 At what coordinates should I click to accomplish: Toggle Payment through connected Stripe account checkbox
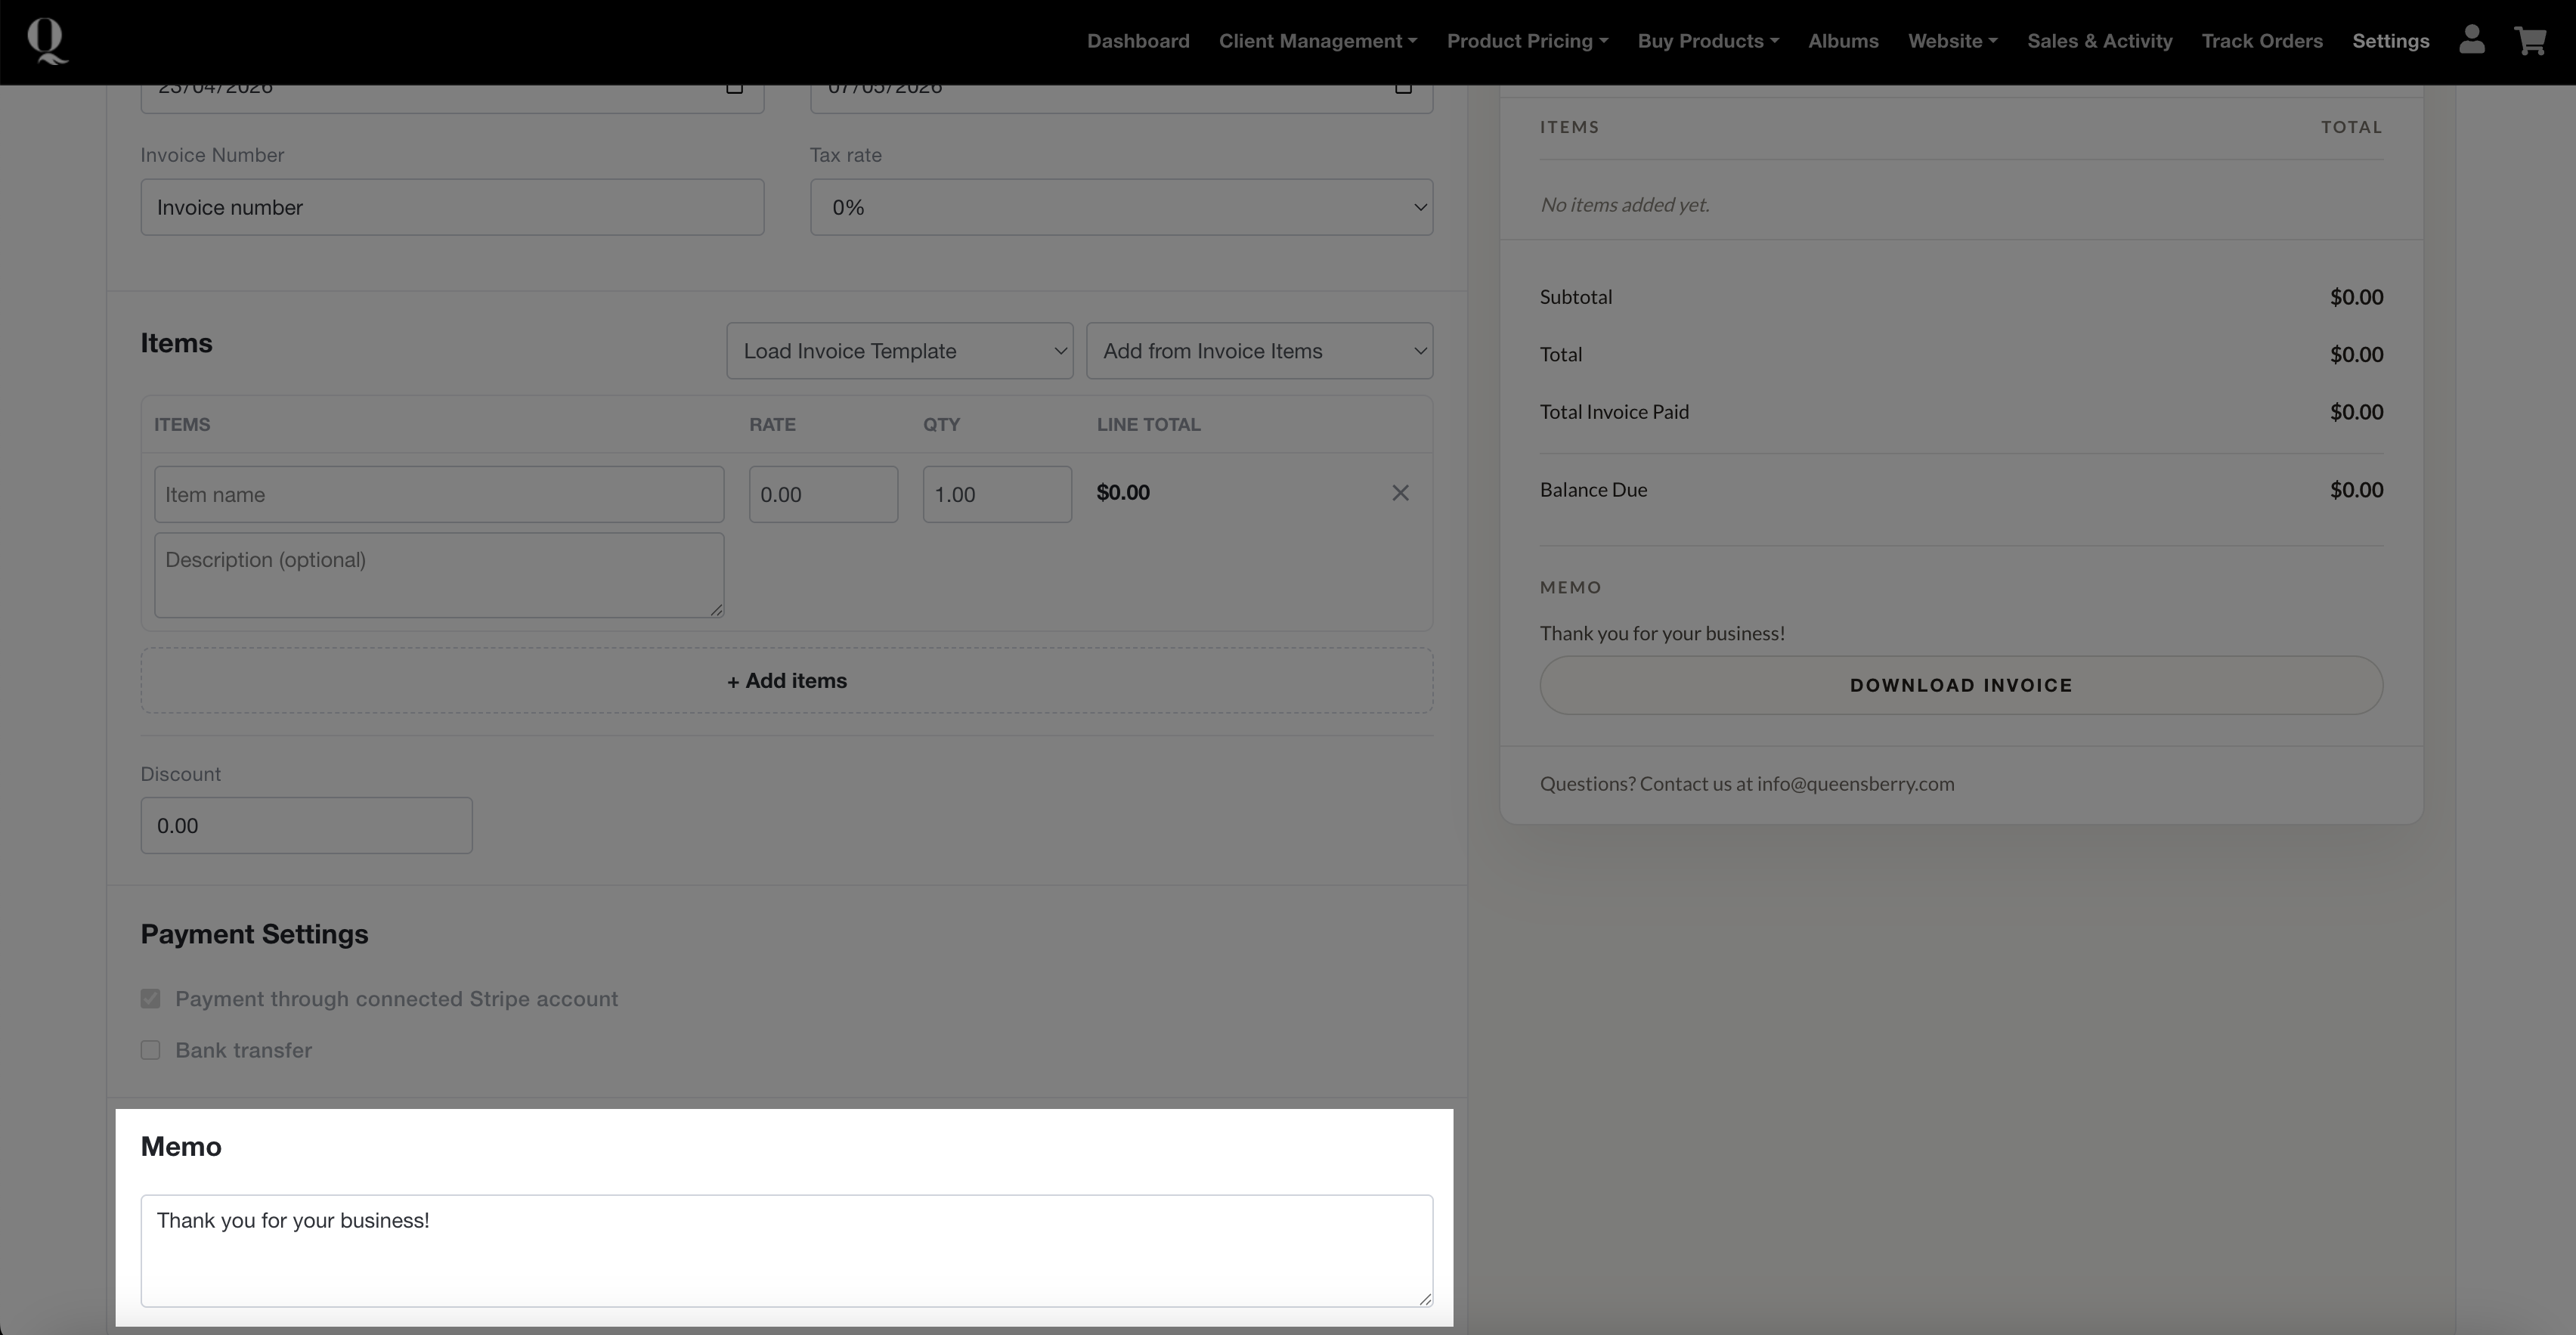pyautogui.click(x=151, y=999)
